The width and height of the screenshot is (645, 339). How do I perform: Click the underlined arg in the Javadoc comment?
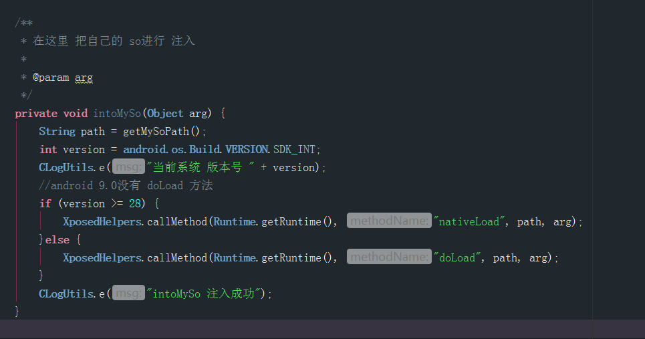pyautogui.click(x=84, y=78)
